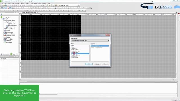Open the State dropdown in top toolbar
The height and width of the screenshot is (101, 180).
78,6
